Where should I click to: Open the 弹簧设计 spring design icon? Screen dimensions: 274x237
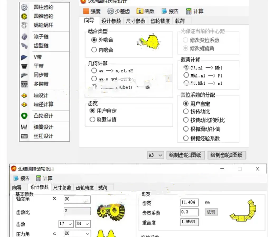pyautogui.click(x=24, y=127)
